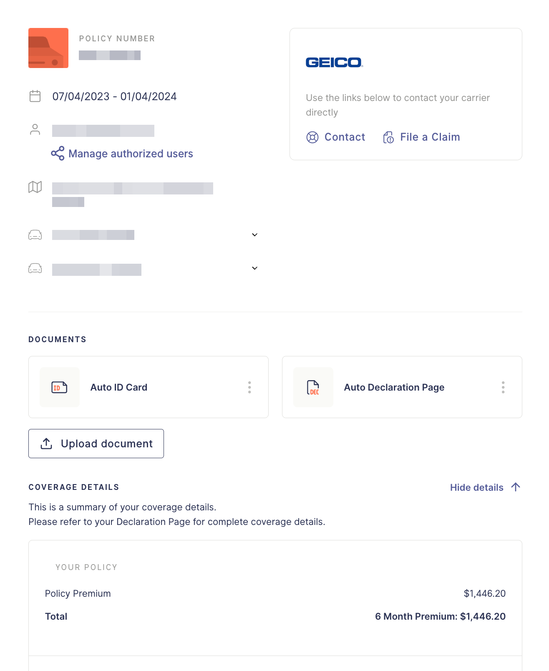
Task: Click the person icon for policyholder
Action: tap(35, 129)
